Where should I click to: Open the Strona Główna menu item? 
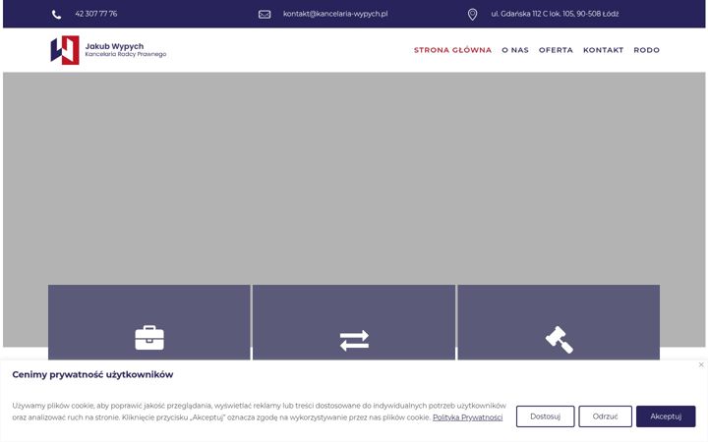452,50
